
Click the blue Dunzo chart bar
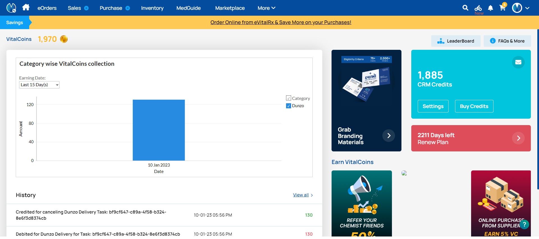(159, 130)
